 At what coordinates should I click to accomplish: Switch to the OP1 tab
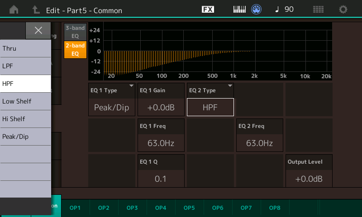coord(75,208)
